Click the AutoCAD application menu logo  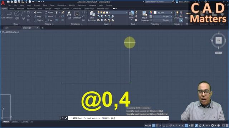[3, 3]
